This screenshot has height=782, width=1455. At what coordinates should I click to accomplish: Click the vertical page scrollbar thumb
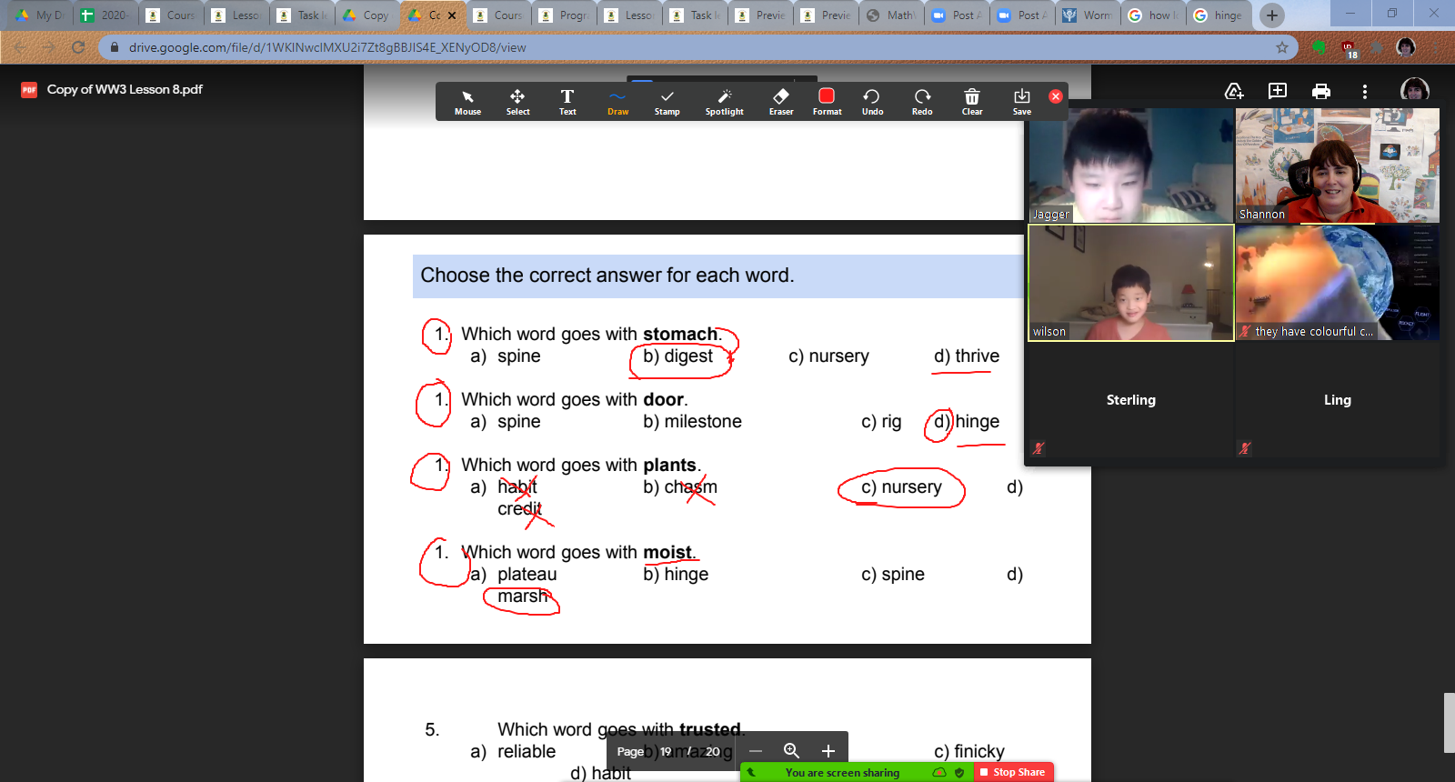pyautogui.click(x=1449, y=723)
